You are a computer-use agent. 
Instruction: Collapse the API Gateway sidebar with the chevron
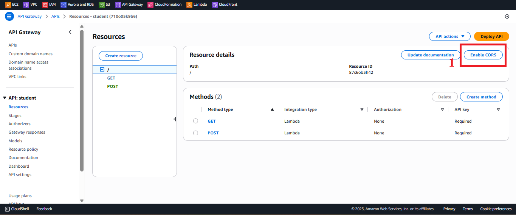point(70,32)
